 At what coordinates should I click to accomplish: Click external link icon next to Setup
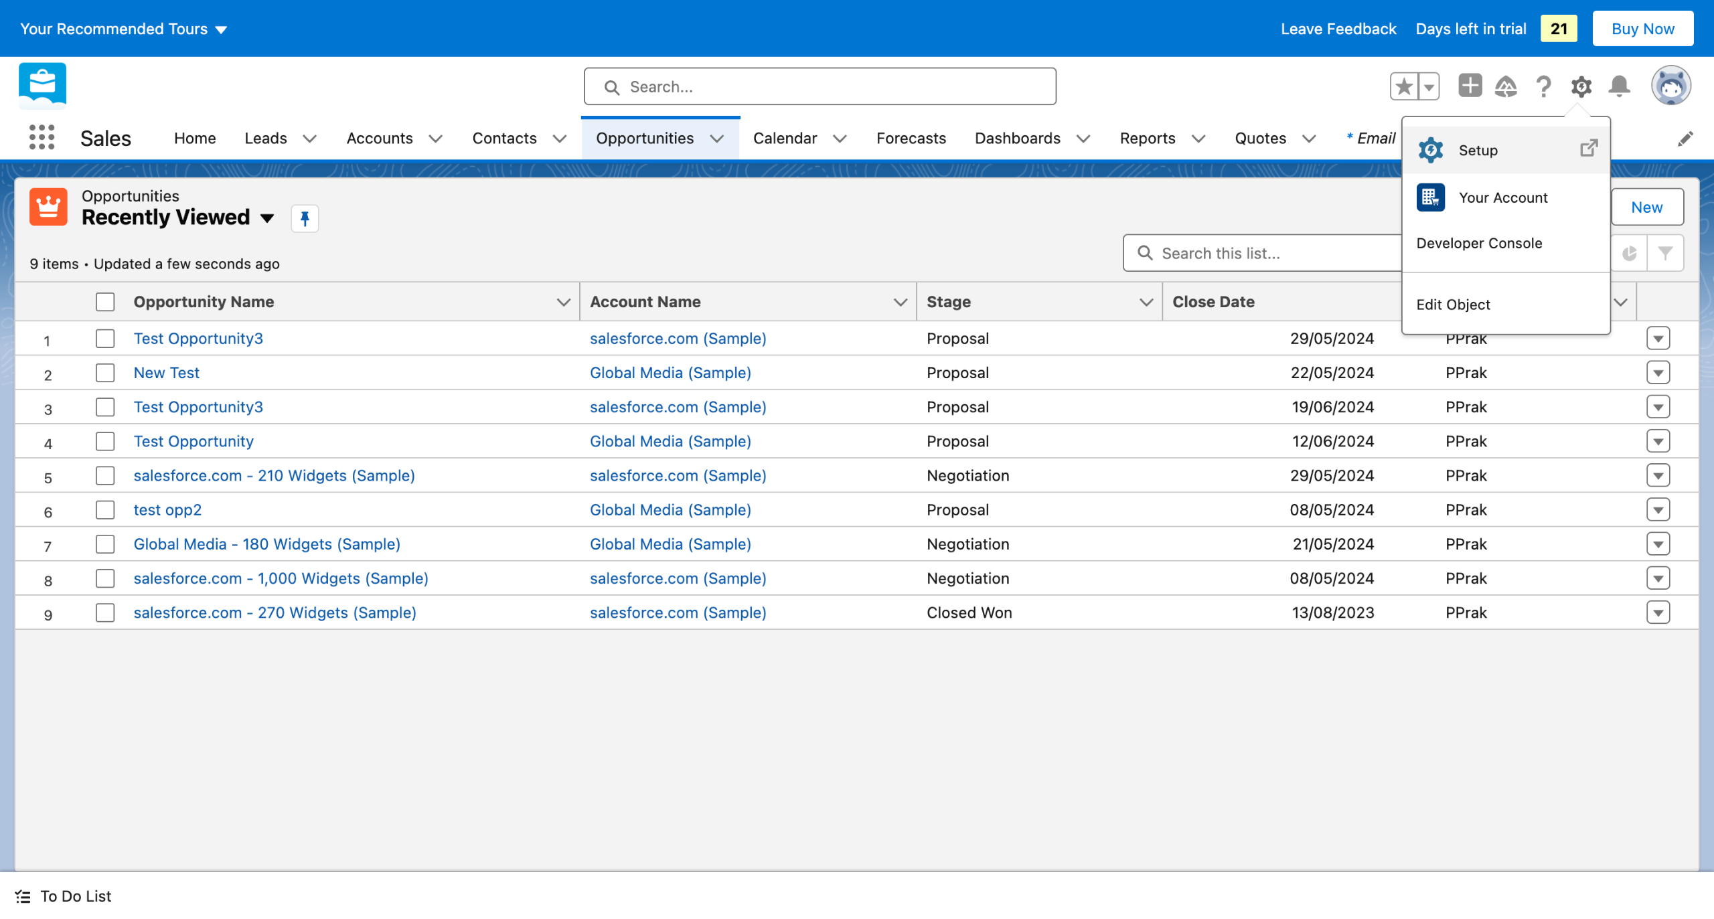(x=1589, y=149)
